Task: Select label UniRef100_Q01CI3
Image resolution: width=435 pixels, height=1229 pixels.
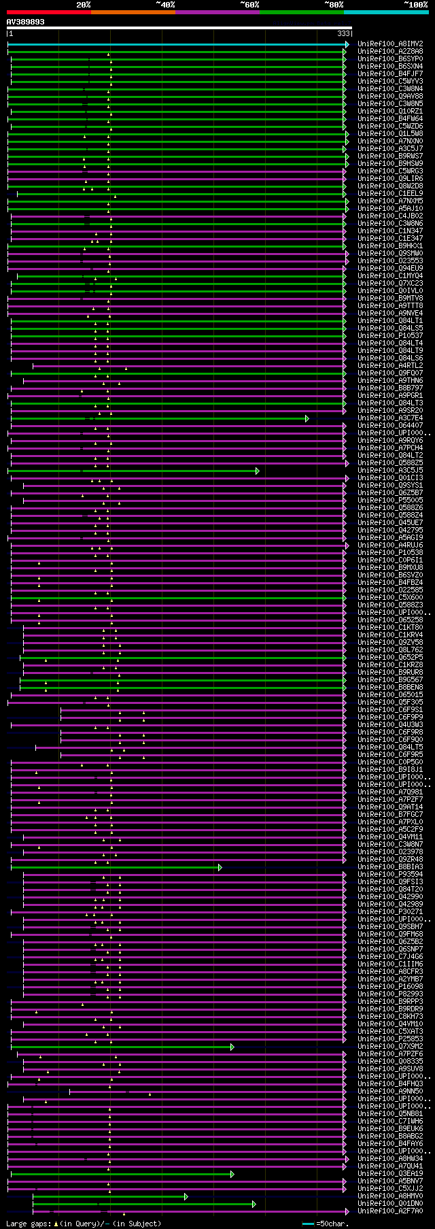Action: pos(390,478)
